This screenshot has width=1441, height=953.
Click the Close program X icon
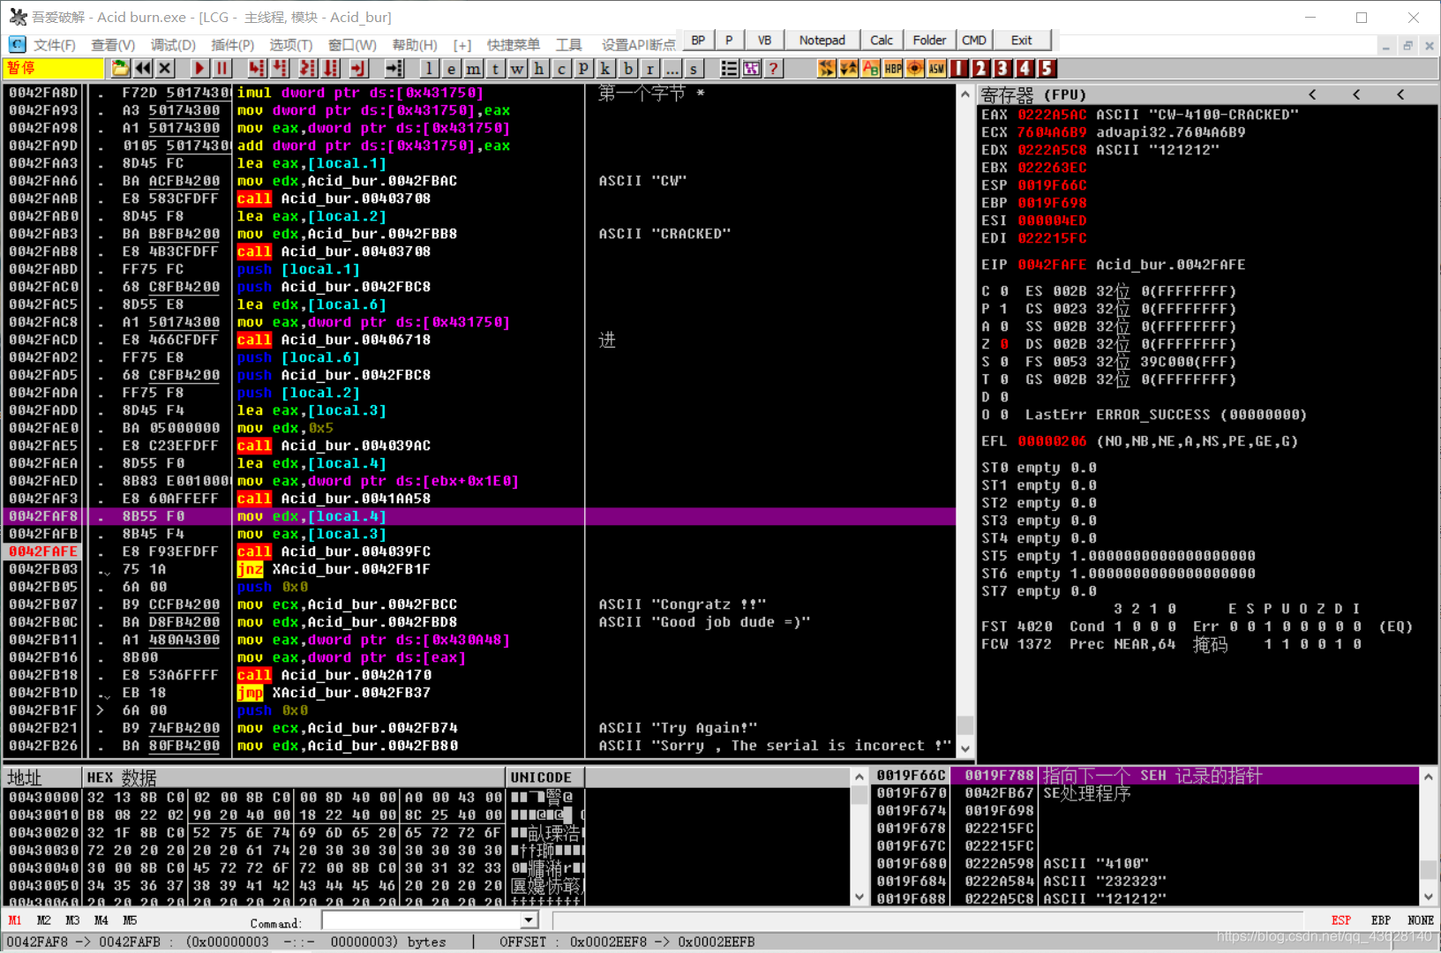pyautogui.click(x=164, y=68)
